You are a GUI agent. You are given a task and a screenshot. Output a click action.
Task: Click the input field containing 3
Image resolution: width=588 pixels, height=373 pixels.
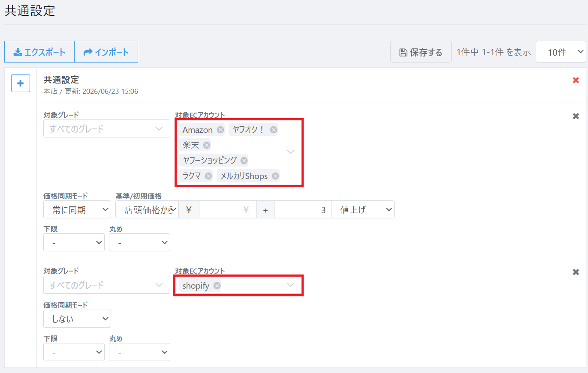click(x=303, y=209)
